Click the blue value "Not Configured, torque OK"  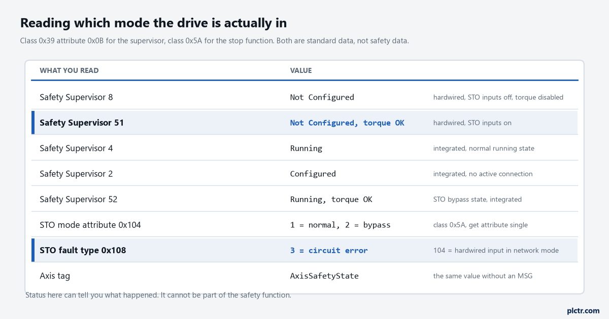click(x=347, y=123)
